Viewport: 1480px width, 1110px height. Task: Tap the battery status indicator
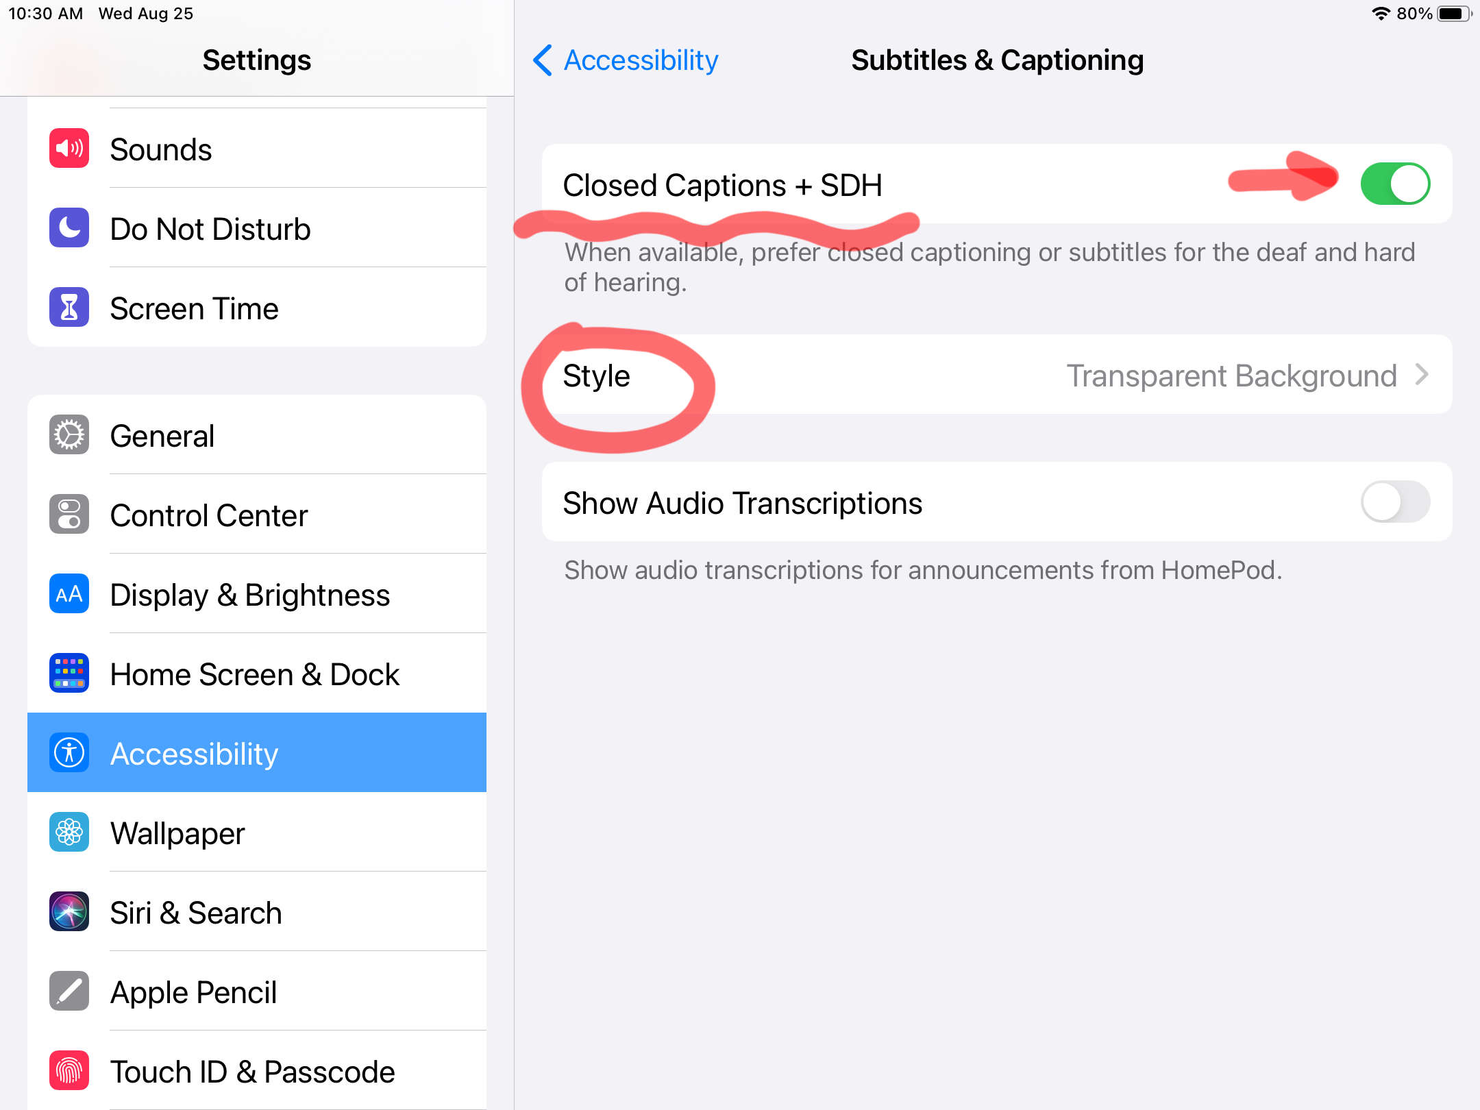point(1454,14)
